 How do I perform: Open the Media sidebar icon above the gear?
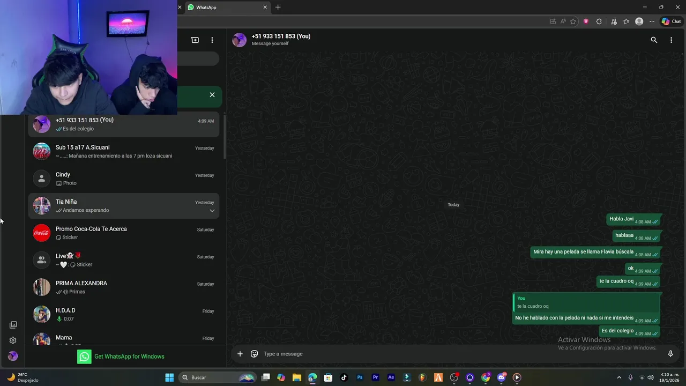tap(13, 325)
